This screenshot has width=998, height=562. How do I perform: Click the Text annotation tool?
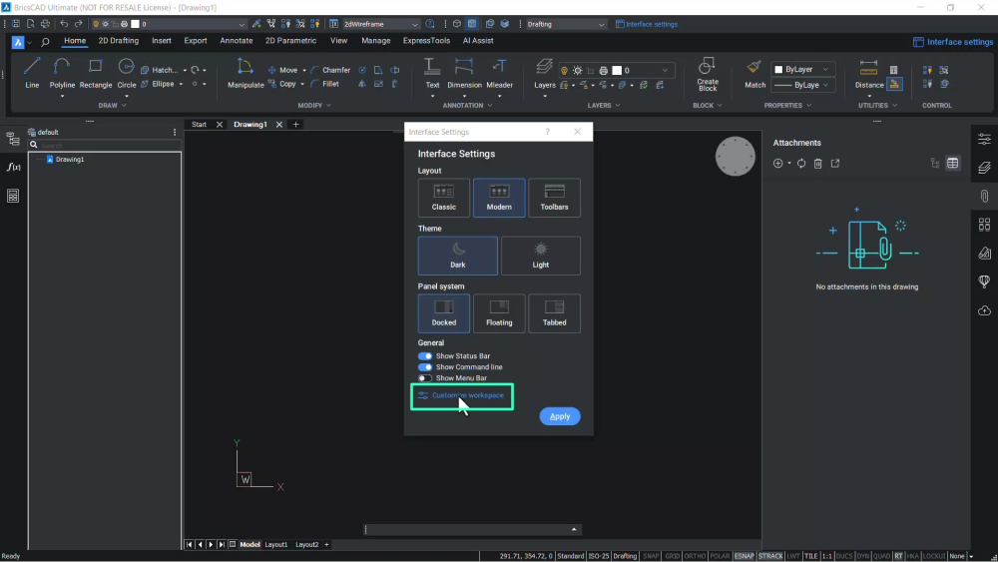(432, 73)
